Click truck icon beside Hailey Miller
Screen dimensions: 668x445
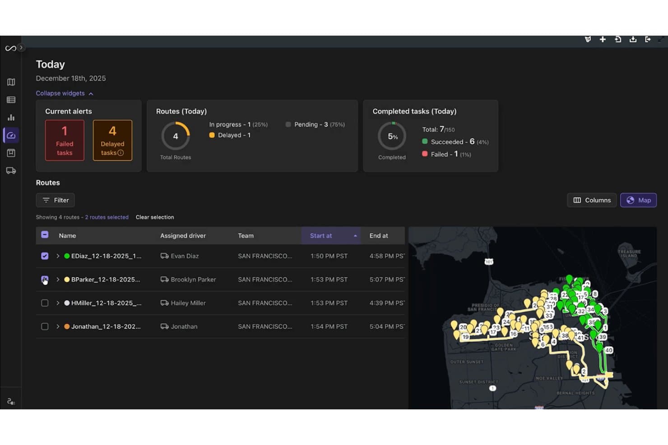tap(164, 303)
